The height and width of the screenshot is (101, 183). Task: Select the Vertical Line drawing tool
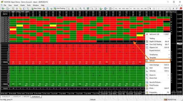click(x=159, y=9)
